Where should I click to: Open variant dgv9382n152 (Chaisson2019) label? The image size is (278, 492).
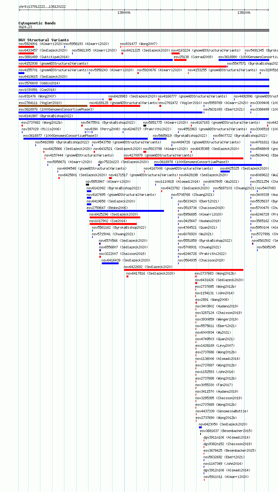pyautogui.click(x=228, y=444)
